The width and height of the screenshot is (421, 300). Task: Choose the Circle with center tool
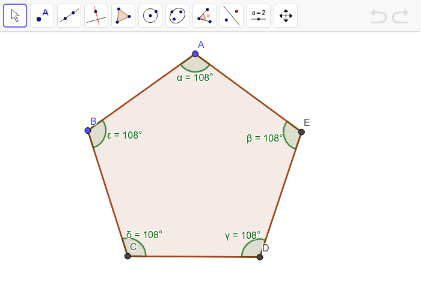(150, 16)
